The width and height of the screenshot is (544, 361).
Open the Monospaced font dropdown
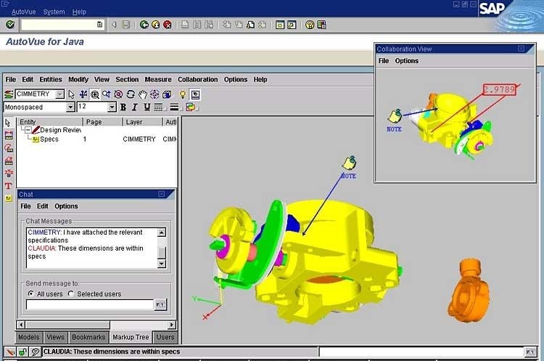70,107
